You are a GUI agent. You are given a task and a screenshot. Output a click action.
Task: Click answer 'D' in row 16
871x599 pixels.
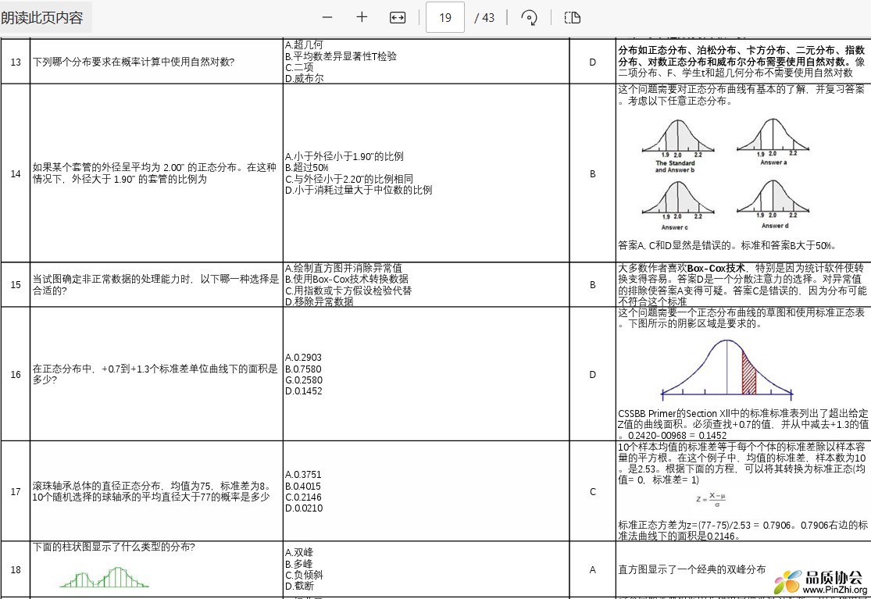tap(592, 375)
